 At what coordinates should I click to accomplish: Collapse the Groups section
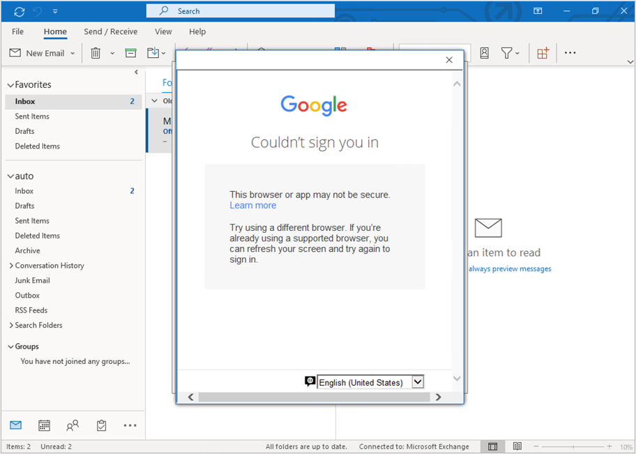coord(11,347)
